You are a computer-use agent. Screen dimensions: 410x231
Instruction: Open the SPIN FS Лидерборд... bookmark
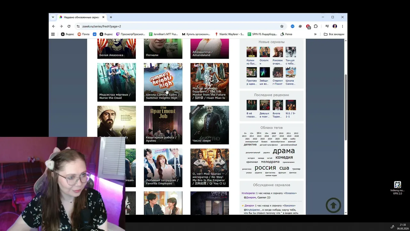(262, 34)
